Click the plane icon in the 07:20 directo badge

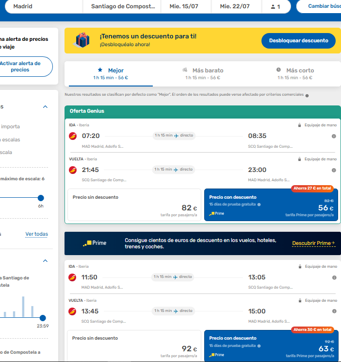[x=176, y=136]
